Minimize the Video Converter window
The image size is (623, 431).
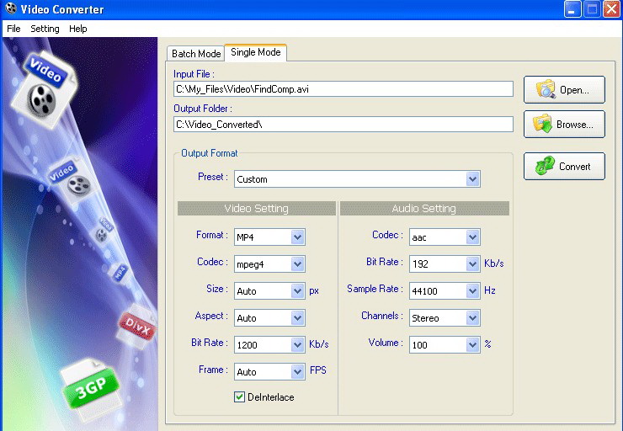click(x=572, y=9)
